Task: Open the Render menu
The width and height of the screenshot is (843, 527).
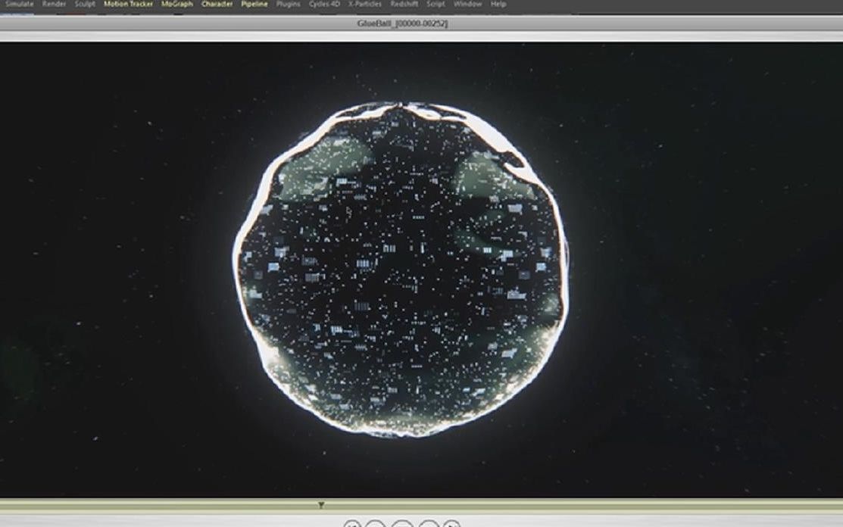Action: tap(55, 4)
